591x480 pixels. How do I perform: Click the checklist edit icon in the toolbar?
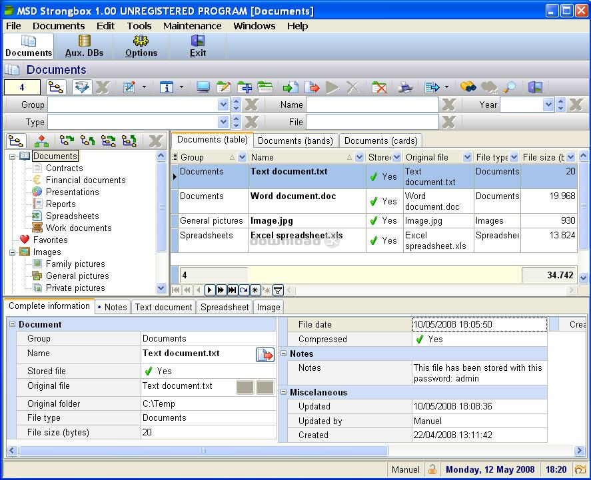tap(129, 87)
